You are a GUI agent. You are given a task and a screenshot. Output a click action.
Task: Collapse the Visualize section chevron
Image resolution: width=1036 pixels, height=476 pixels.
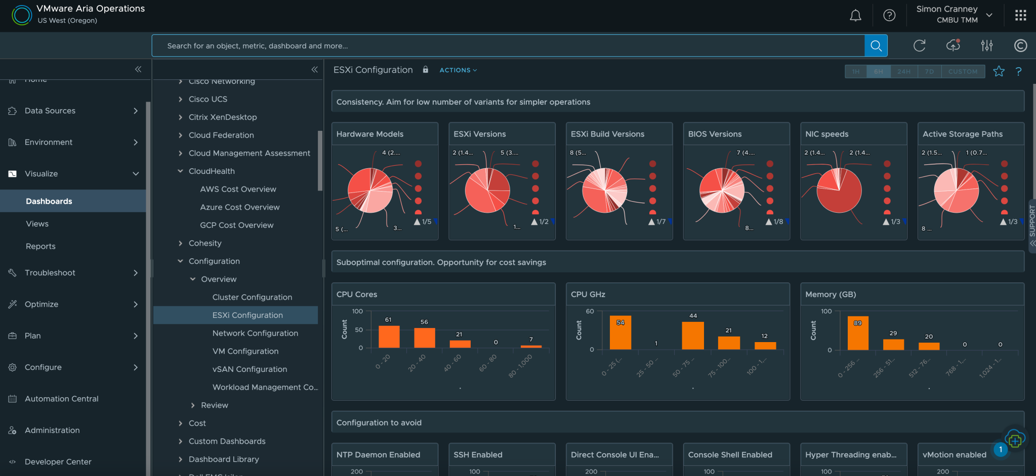(136, 174)
